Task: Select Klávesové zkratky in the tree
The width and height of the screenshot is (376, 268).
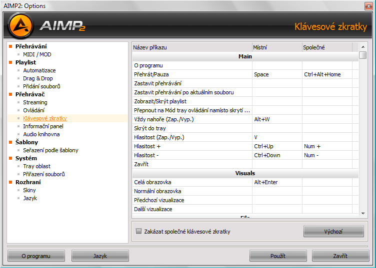Action: [45, 118]
